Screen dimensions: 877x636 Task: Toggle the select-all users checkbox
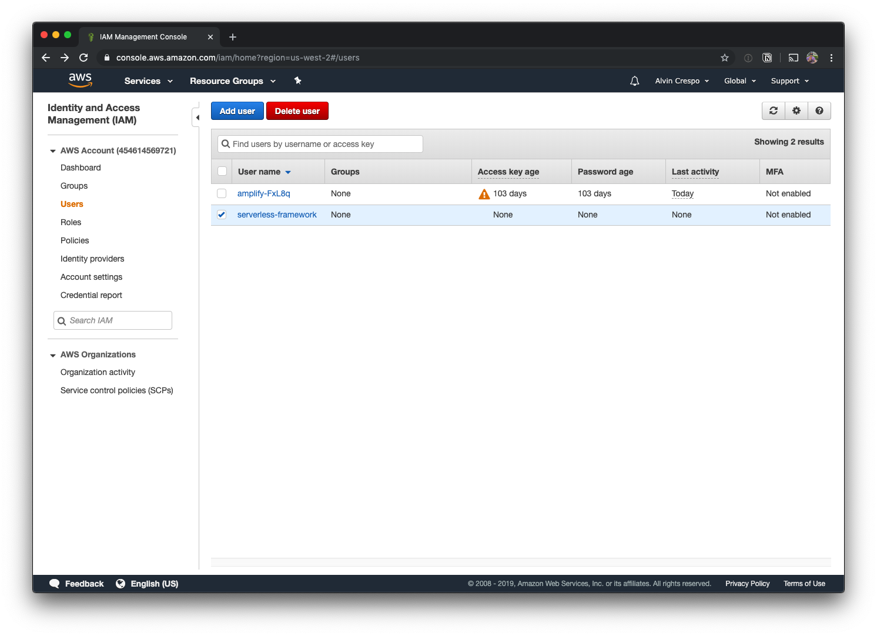tap(222, 172)
